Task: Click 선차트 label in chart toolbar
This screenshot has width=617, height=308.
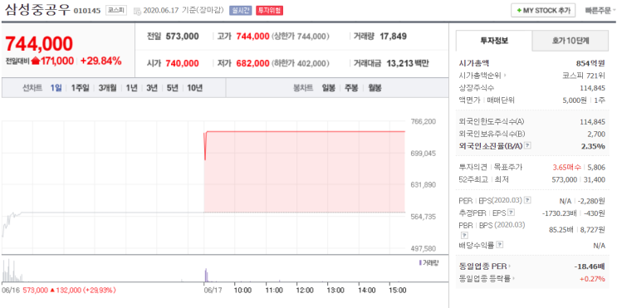Action: point(32,88)
